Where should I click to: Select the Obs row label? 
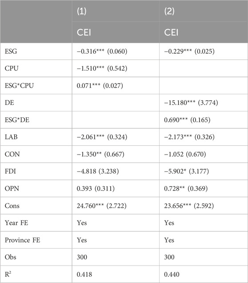(11, 257)
